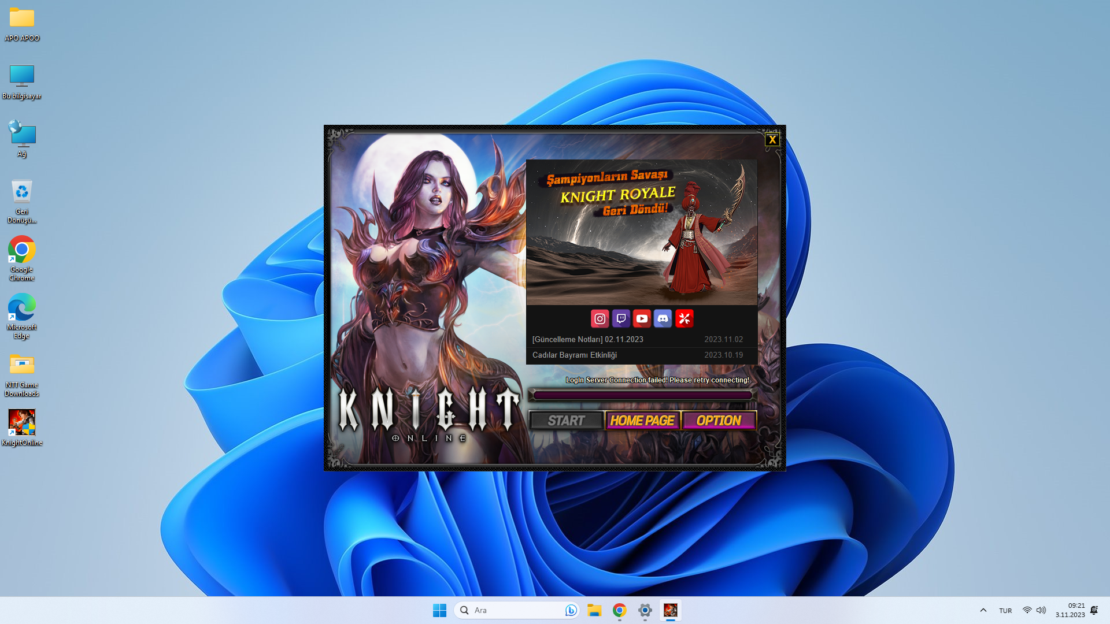Toggle the volume icon in system tray

[1041, 610]
